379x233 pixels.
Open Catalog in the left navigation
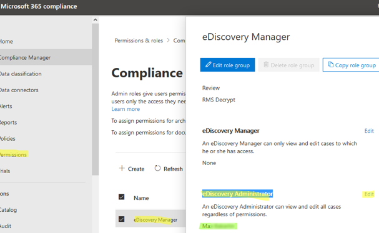coord(8,210)
